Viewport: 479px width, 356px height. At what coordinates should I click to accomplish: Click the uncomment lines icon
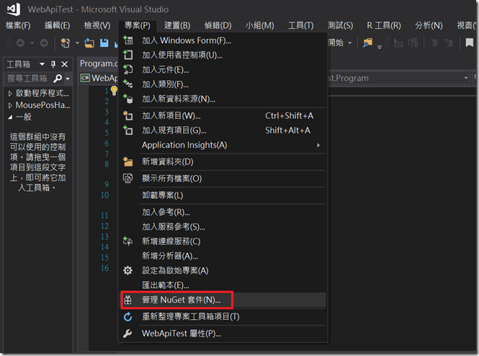448,43
